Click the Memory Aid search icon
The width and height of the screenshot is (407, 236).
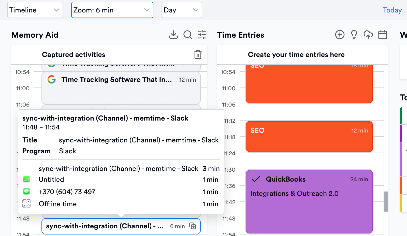pyautogui.click(x=188, y=35)
